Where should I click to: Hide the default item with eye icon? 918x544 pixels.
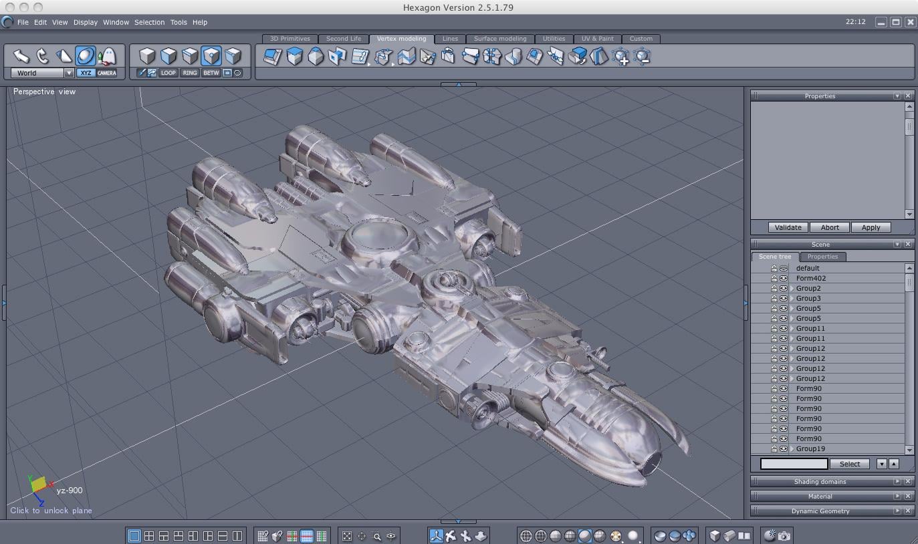coord(784,269)
